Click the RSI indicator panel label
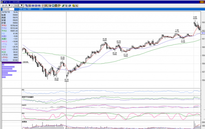This screenshot has width=205, height=129. pyautogui.click(x=23, y=90)
